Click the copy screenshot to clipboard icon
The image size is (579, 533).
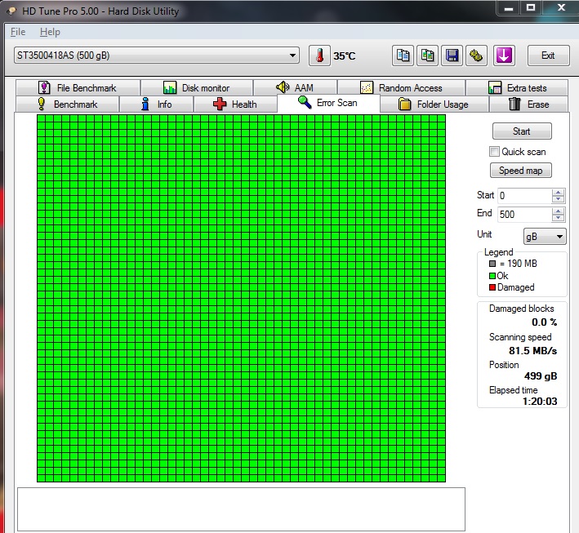pyautogui.click(x=427, y=56)
